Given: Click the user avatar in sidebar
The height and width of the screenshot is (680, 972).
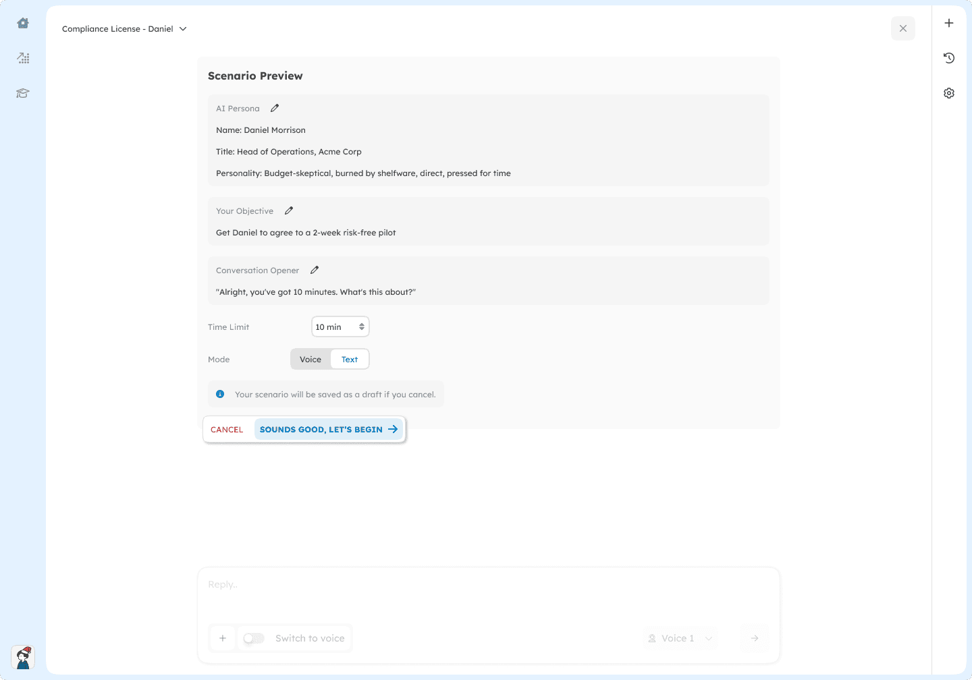Looking at the screenshot, I should pos(23,657).
